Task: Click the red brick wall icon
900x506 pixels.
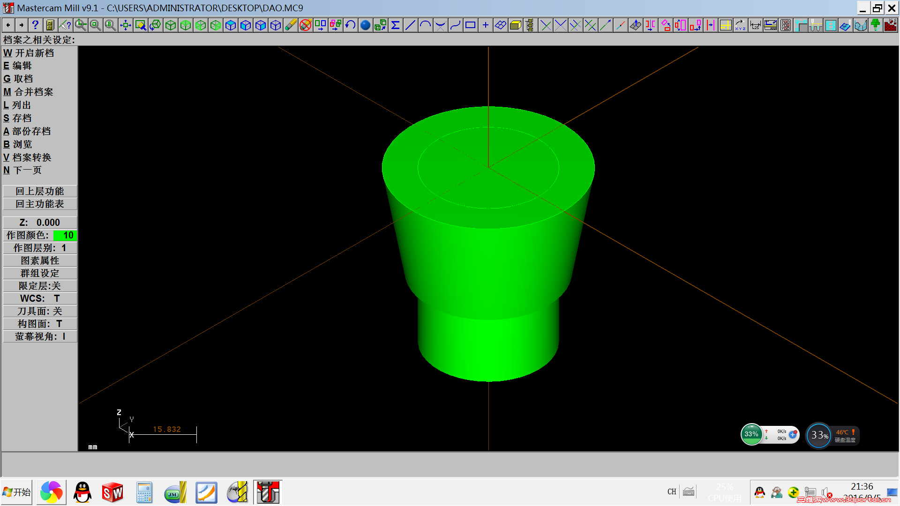Action: pyautogui.click(x=890, y=25)
